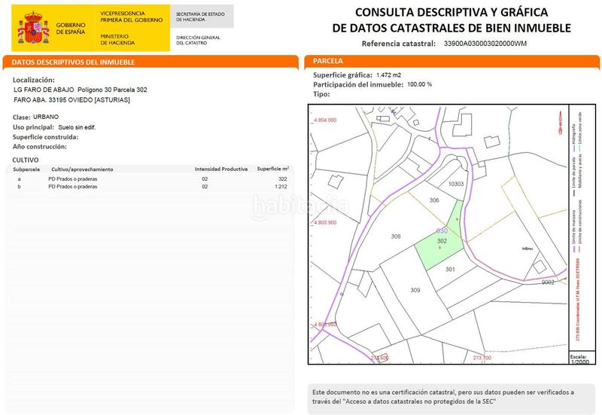
Task: Click parcel 306 on the cadastral map
Action: pyautogui.click(x=434, y=200)
